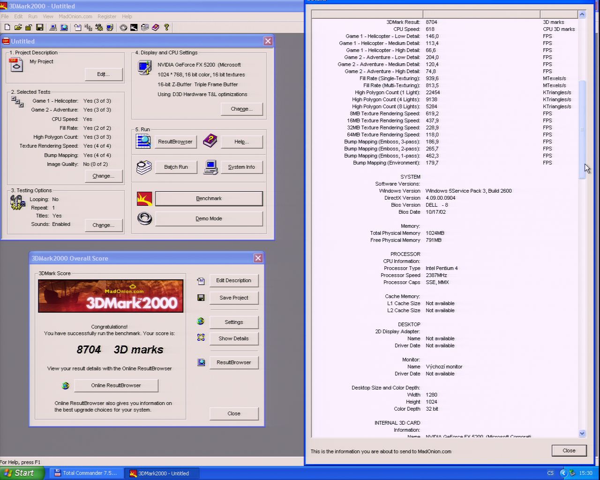Open the File menu
The image size is (600, 480).
(5, 16)
